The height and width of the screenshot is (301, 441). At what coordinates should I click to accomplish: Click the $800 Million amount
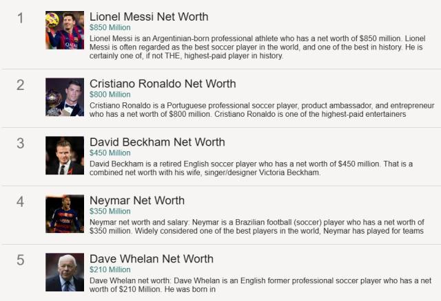pos(110,95)
